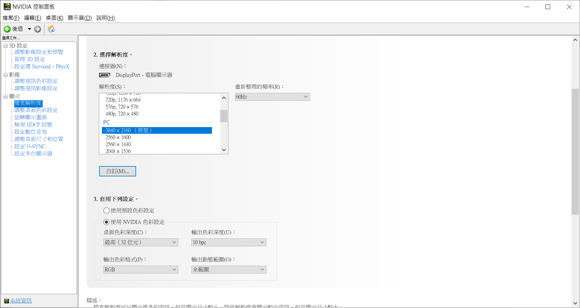The height and width of the screenshot is (308, 580).
Task: Click resolution list scroll up arrow
Action: (x=224, y=98)
